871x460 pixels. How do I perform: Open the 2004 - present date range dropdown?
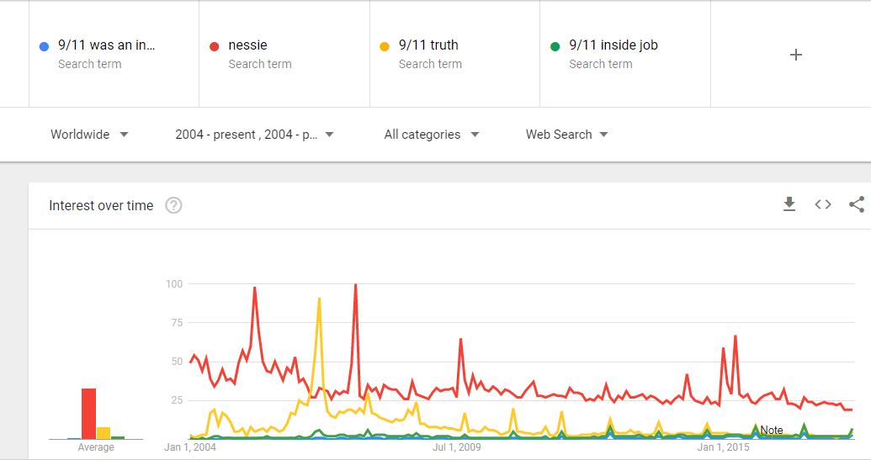coord(254,135)
